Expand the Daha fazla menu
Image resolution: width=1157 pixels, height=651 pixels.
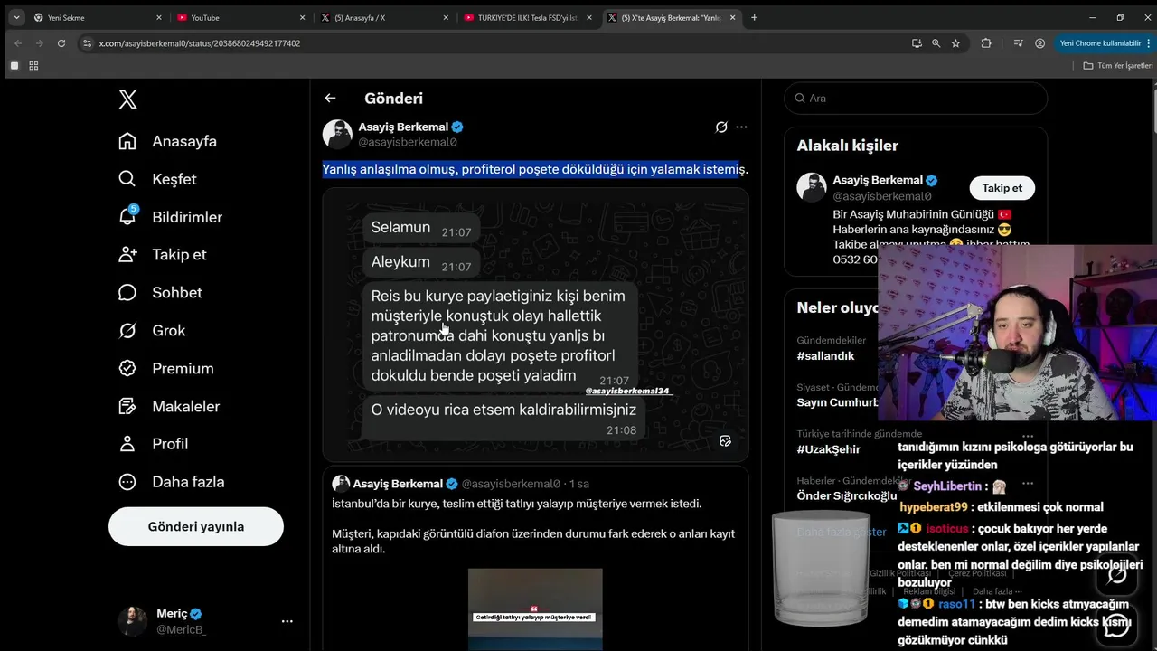172,482
